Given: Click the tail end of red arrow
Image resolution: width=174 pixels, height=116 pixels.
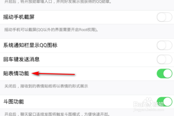Looking at the screenshot, I should (x=73, y=74).
